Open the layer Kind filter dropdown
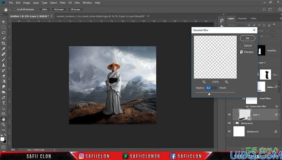The image size is (282, 160). coord(237,25)
